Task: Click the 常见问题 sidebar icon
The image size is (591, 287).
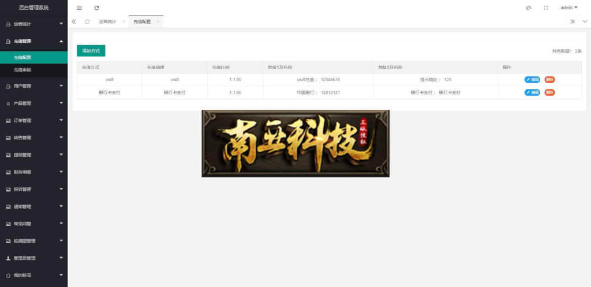Action: tap(8, 224)
